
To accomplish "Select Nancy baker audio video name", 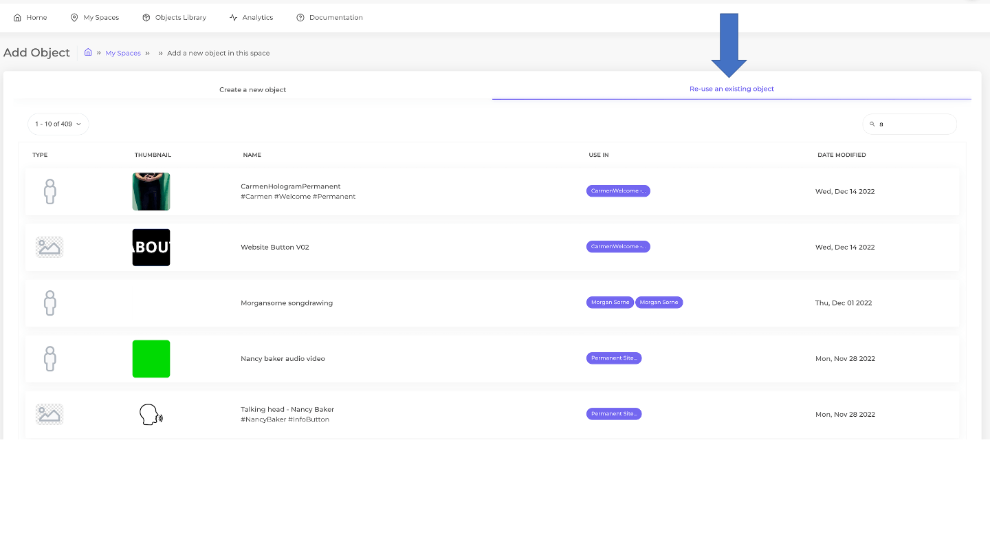I will (283, 358).
